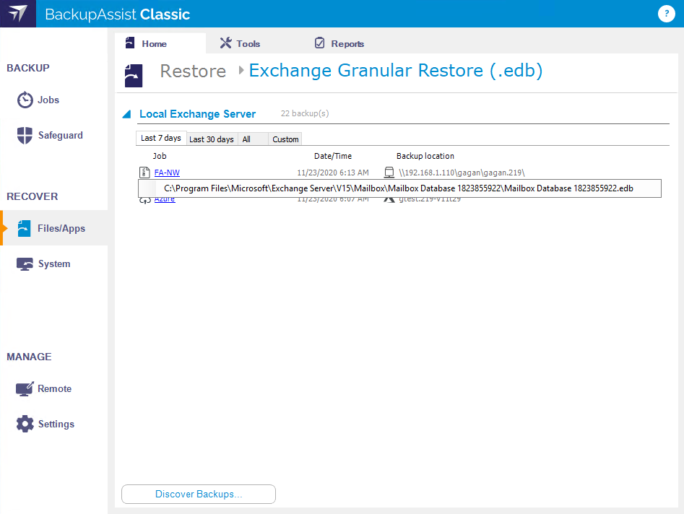Click the \\192.168.1.110\gagan\gagan.219\ location

click(x=462, y=173)
